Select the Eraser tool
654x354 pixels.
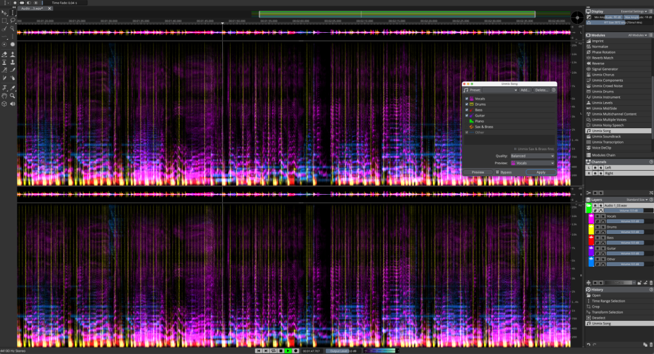click(4, 54)
